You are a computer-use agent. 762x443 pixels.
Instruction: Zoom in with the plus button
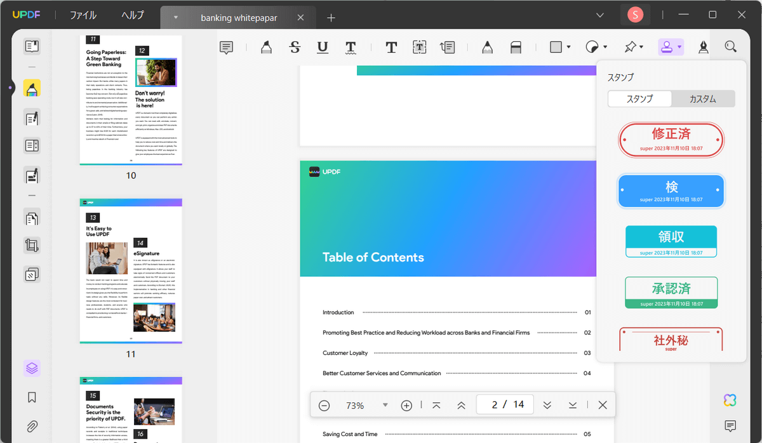(x=407, y=405)
